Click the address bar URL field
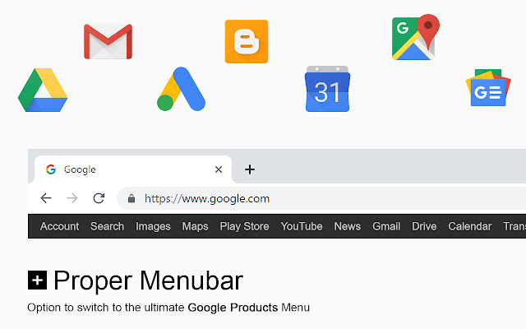Image resolution: width=526 pixels, height=329 pixels. pyautogui.click(x=321, y=198)
